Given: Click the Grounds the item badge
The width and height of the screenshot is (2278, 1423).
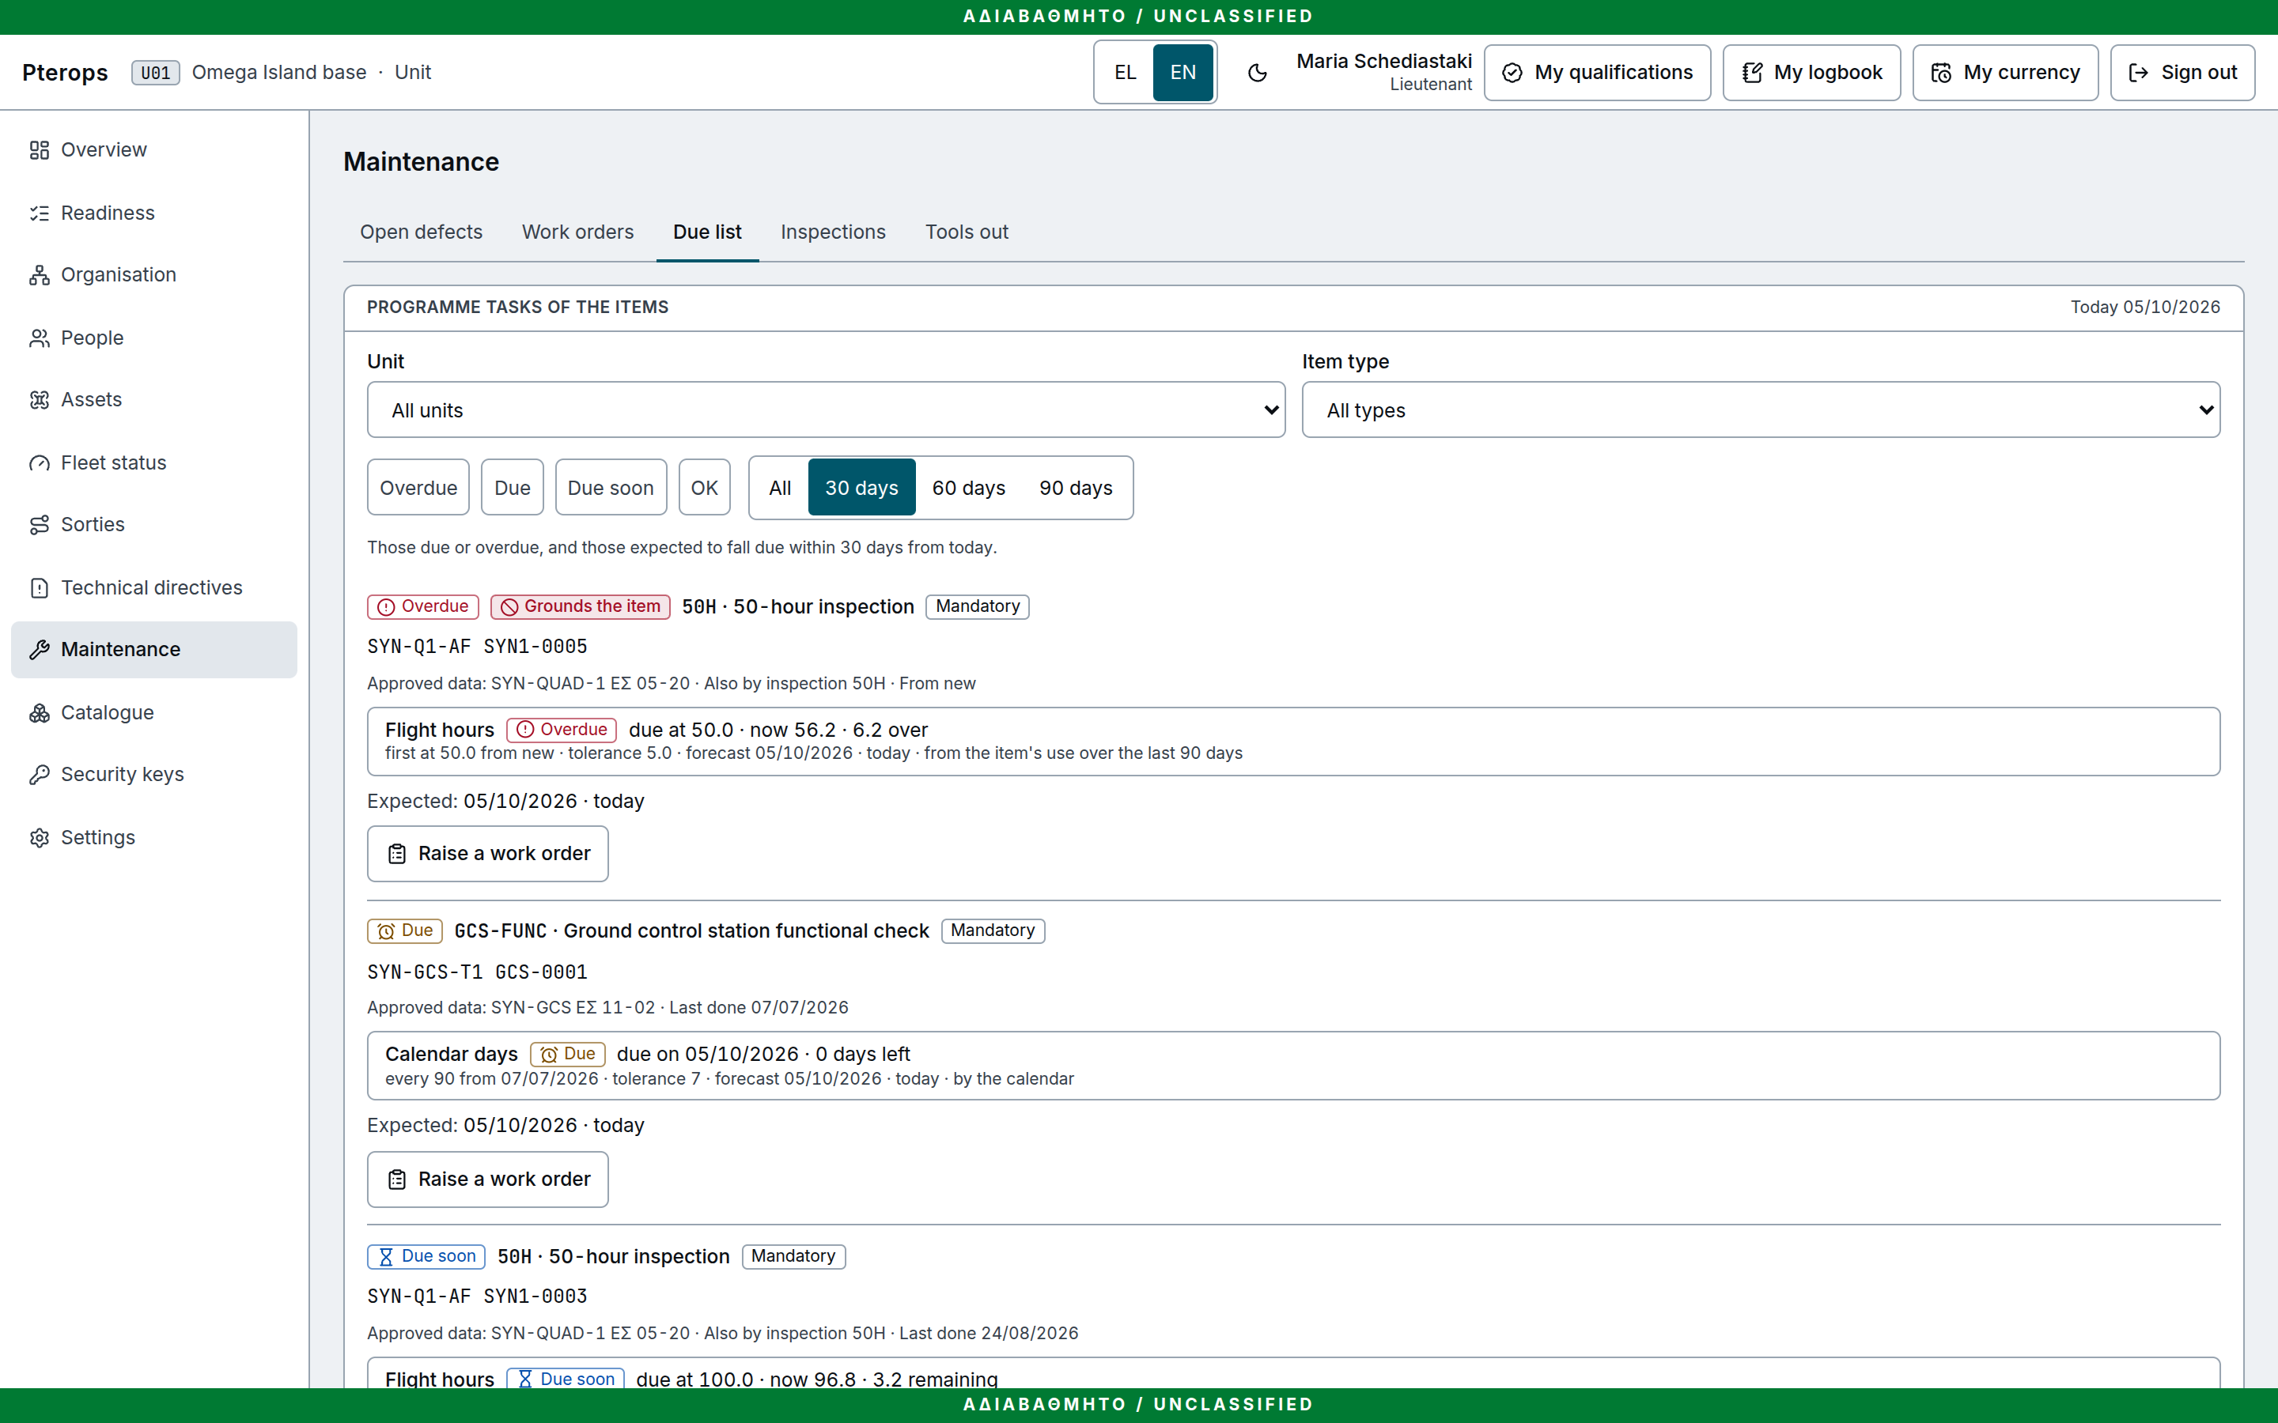Looking at the screenshot, I should (x=580, y=606).
